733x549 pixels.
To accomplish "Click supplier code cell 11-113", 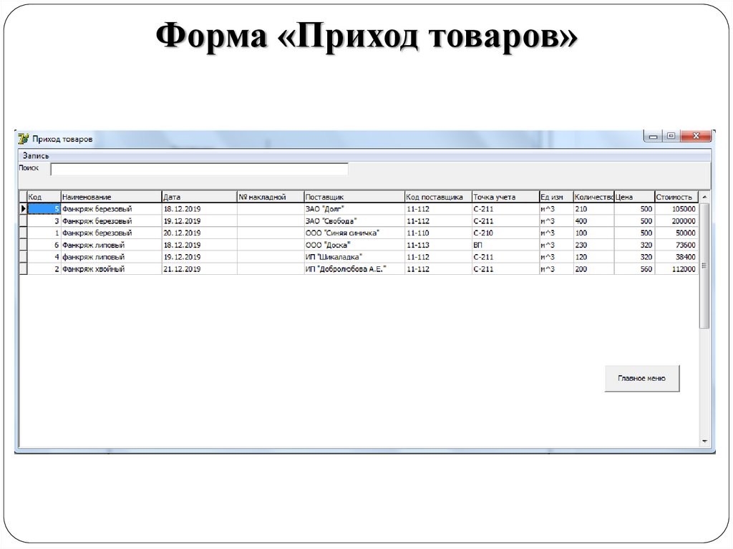I will click(x=439, y=245).
